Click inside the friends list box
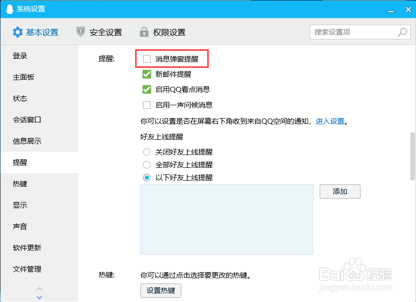This screenshot has width=416, height=302. (227, 220)
